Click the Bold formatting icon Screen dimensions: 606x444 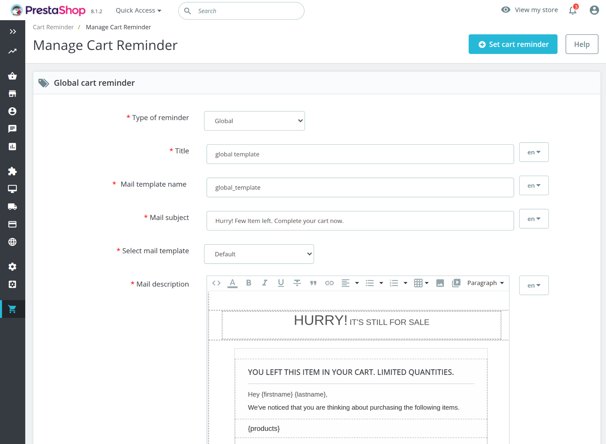pyautogui.click(x=249, y=283)
